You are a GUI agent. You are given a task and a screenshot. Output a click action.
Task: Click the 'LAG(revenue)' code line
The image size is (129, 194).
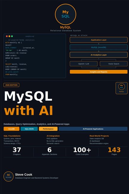click(11, 67)
